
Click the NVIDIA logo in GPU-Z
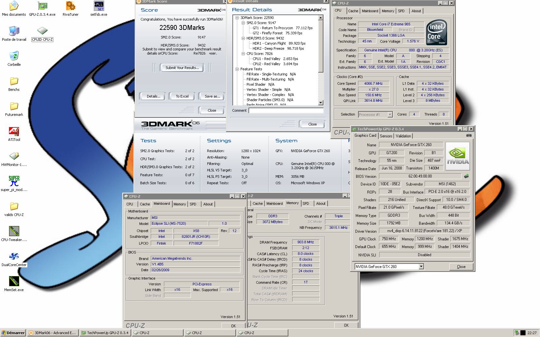458,156
